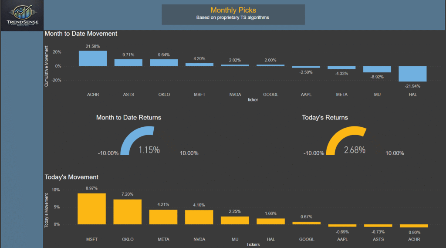446x248 pixels.
Task: Click the HAL bar showing 1.66%
Action: click(270, 221)
